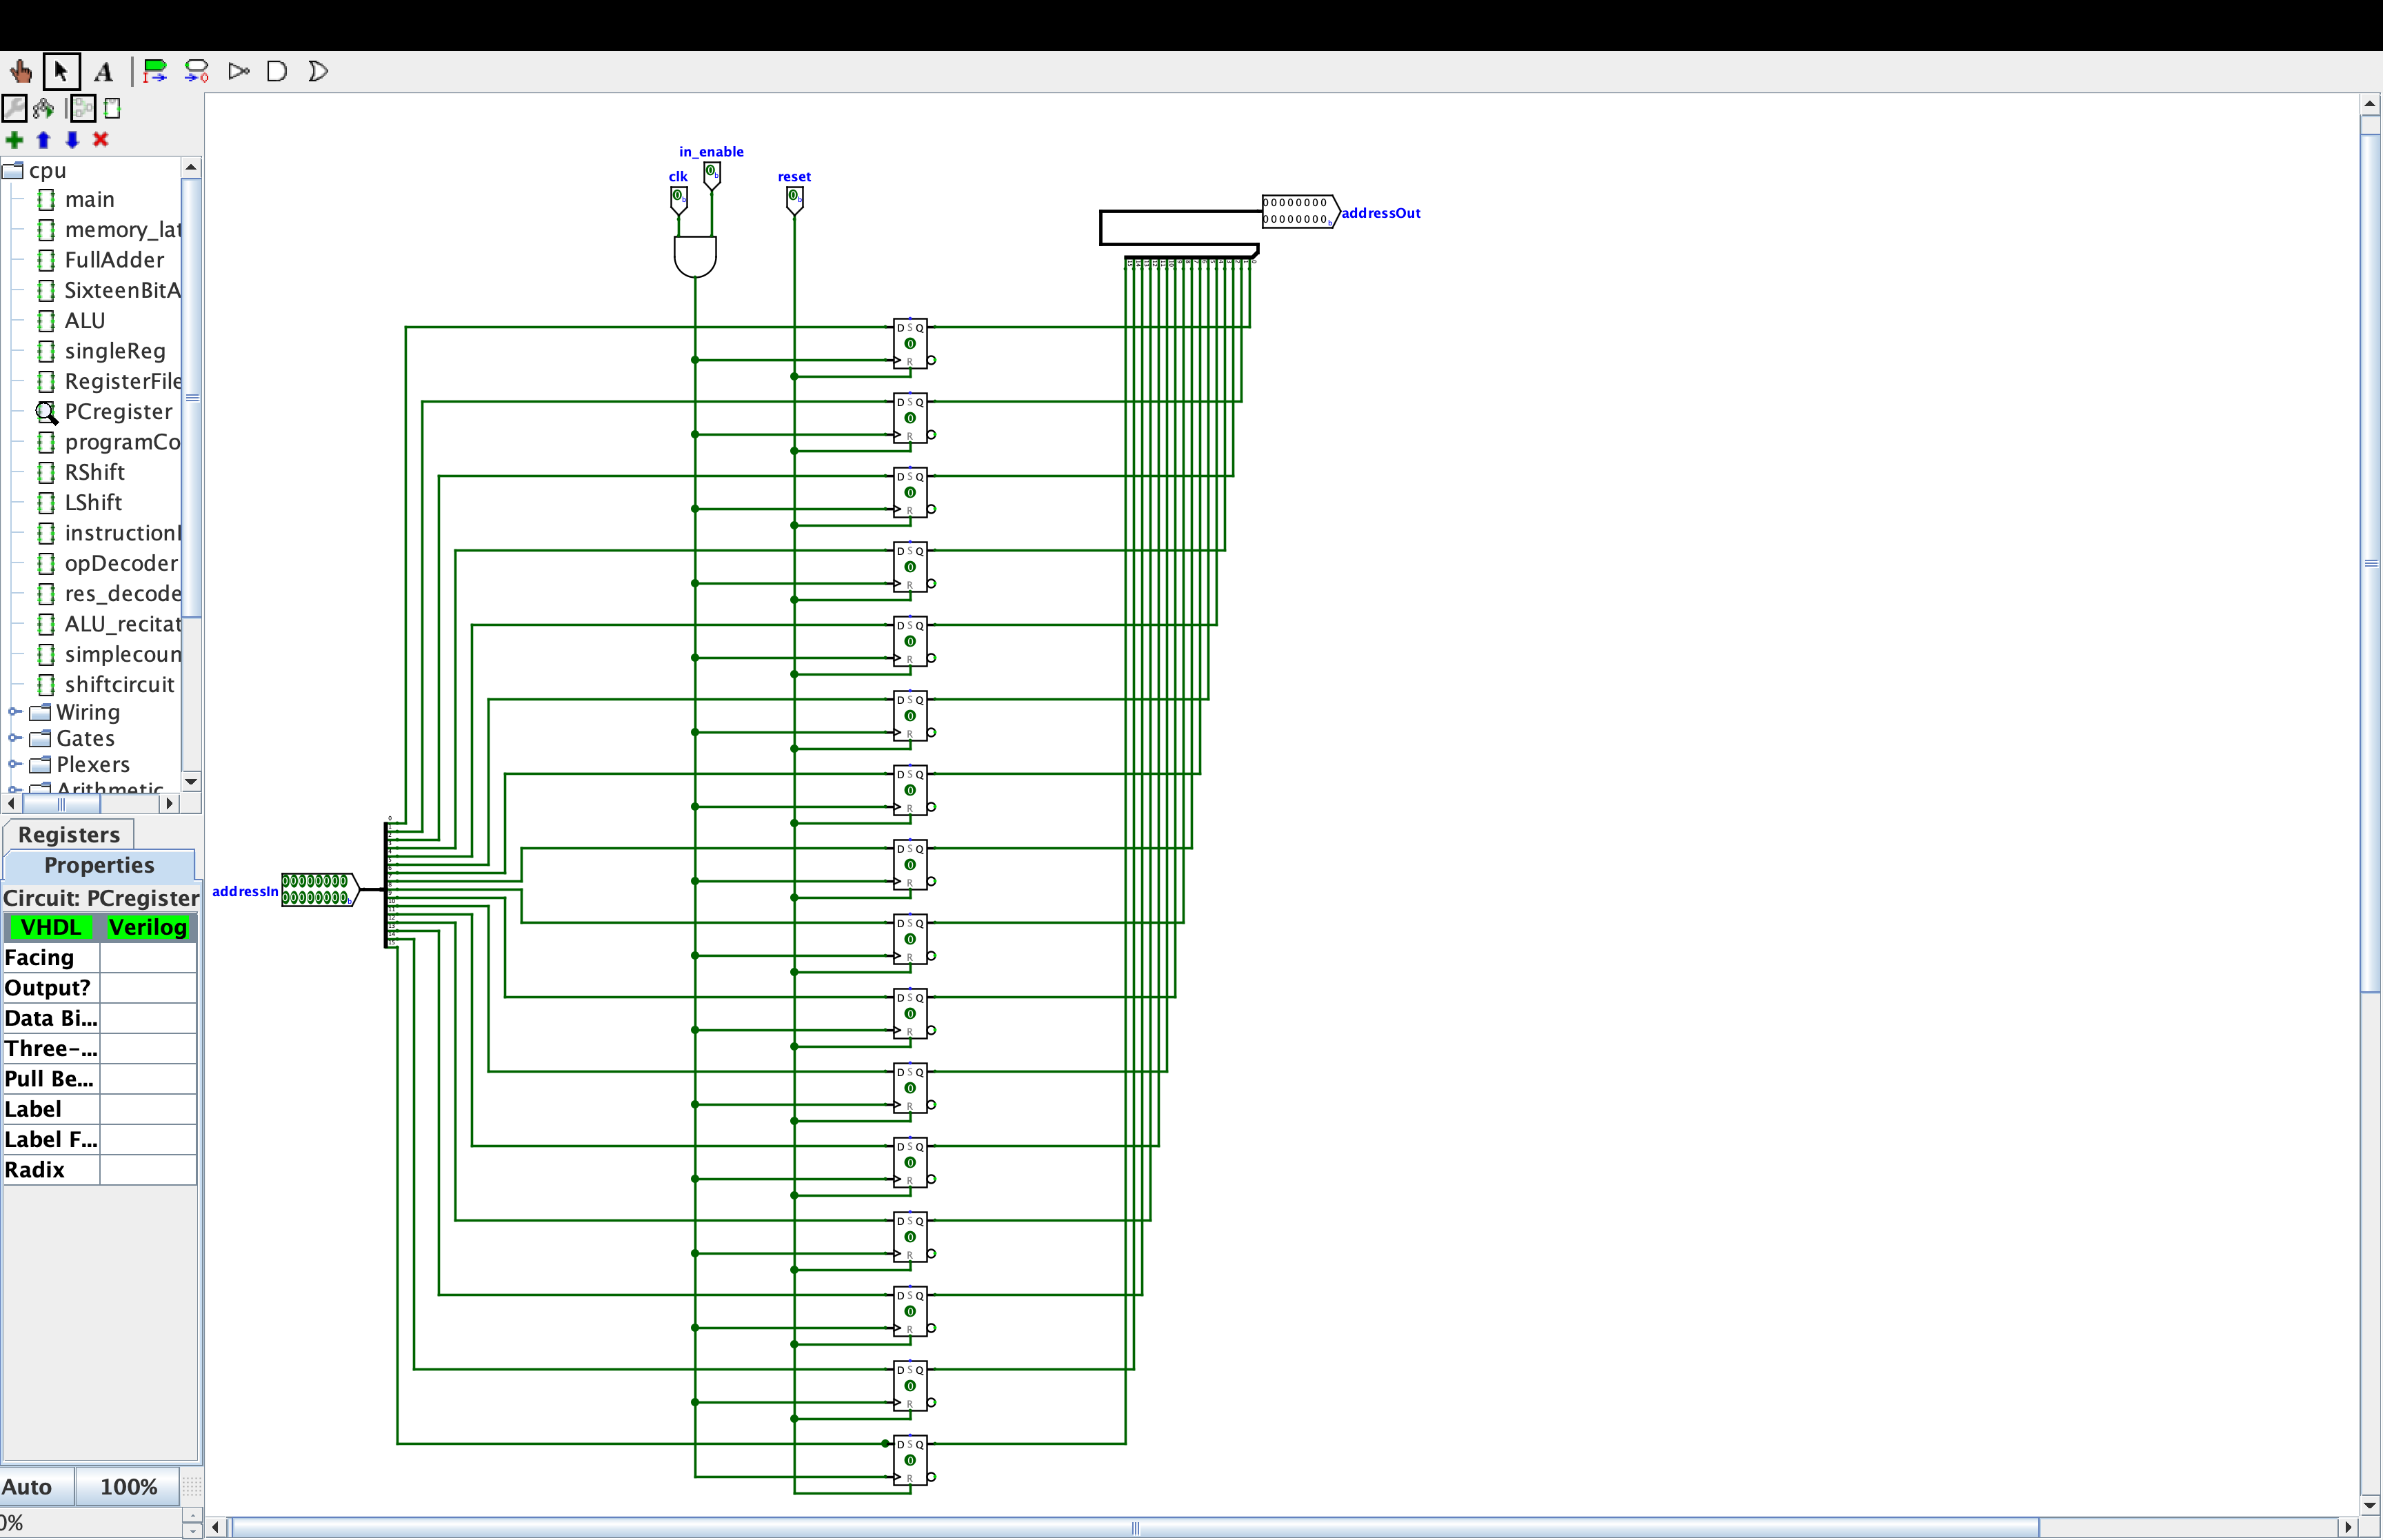Image resolution: width=2383 pixels, height=1540 pixels.
Task: Pick the AND gate tool
Action: [x=277, y=71]
